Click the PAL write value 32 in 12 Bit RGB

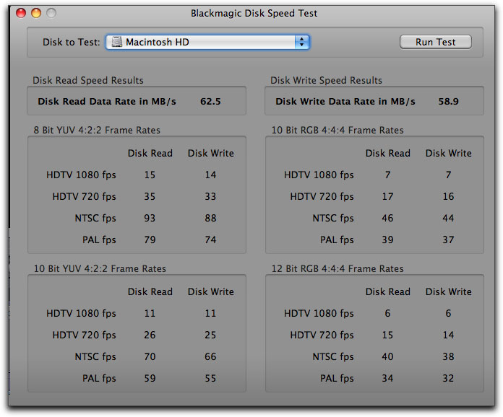pyautogui.click(x=448, y=378)
